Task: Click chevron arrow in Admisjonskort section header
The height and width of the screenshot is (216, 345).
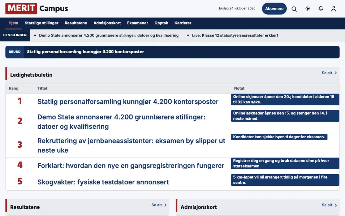Action: (x=336, y=205)
